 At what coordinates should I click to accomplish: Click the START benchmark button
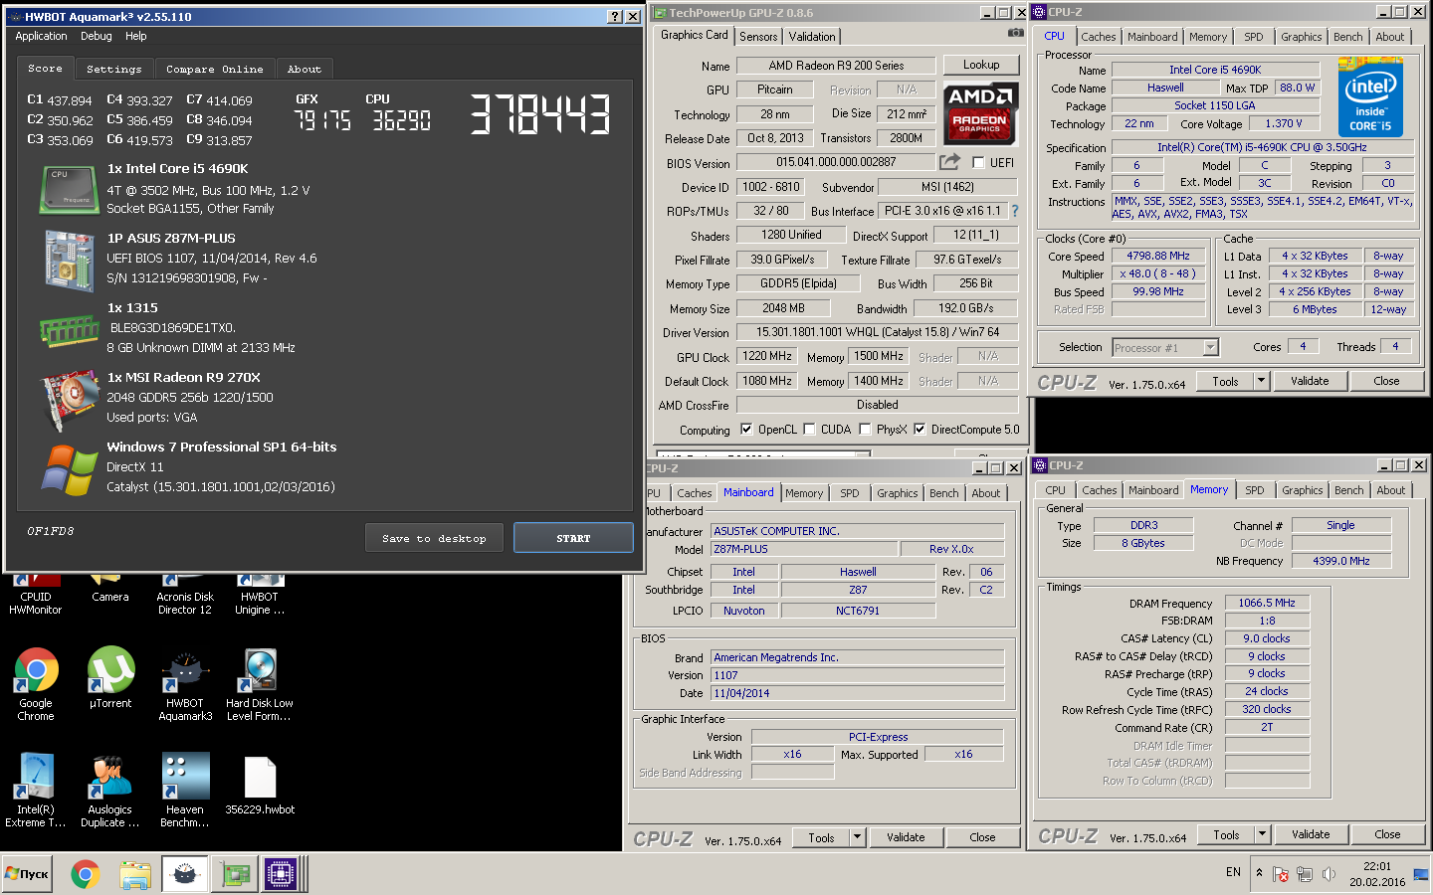[573, 538]
